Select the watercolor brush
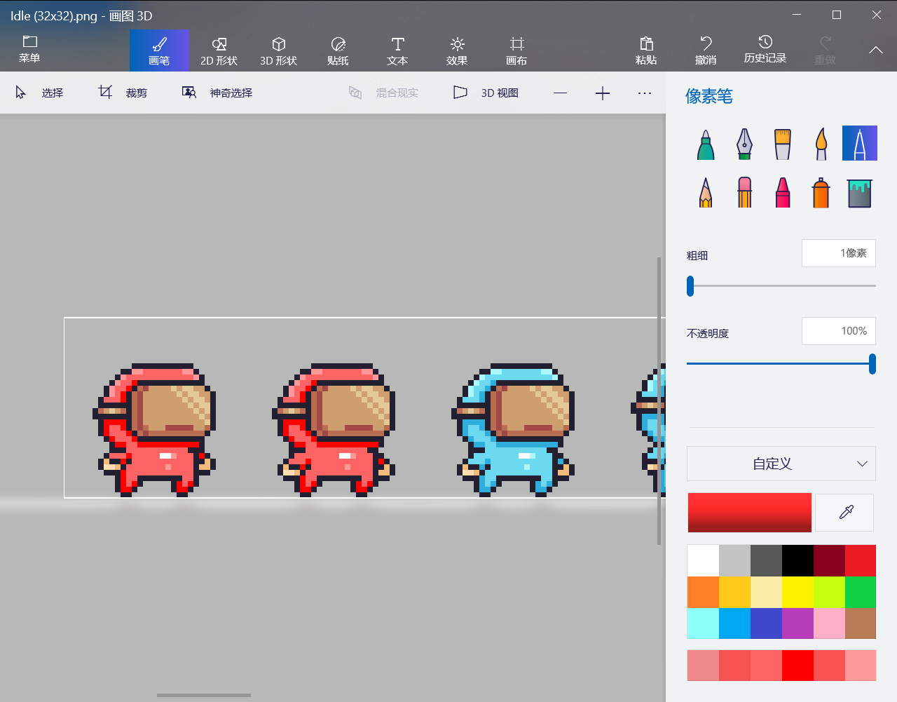The height and width of the screenshot is (702, 897). pyautogui.click(x=821, y=144)
